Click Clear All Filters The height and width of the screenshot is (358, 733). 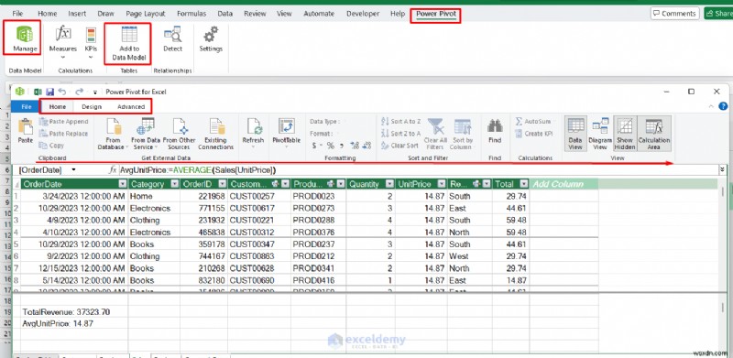pyautogui.click(x=435, y=134)
